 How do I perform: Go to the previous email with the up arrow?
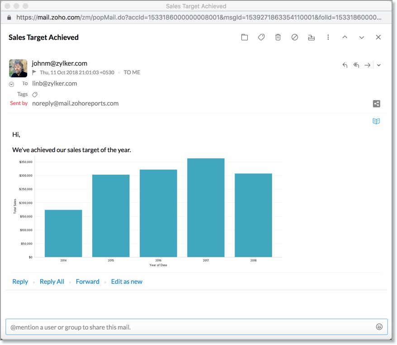click(x=345, y=38)
